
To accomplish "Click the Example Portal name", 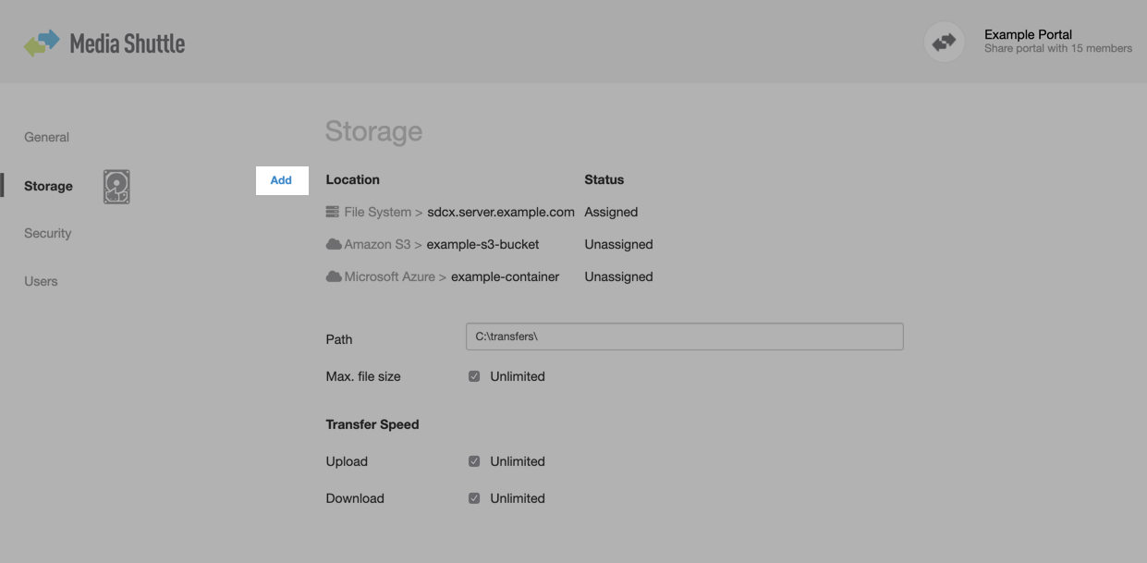I will pos(1028,35).
